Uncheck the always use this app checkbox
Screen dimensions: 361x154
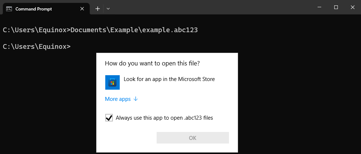[109, 118]
